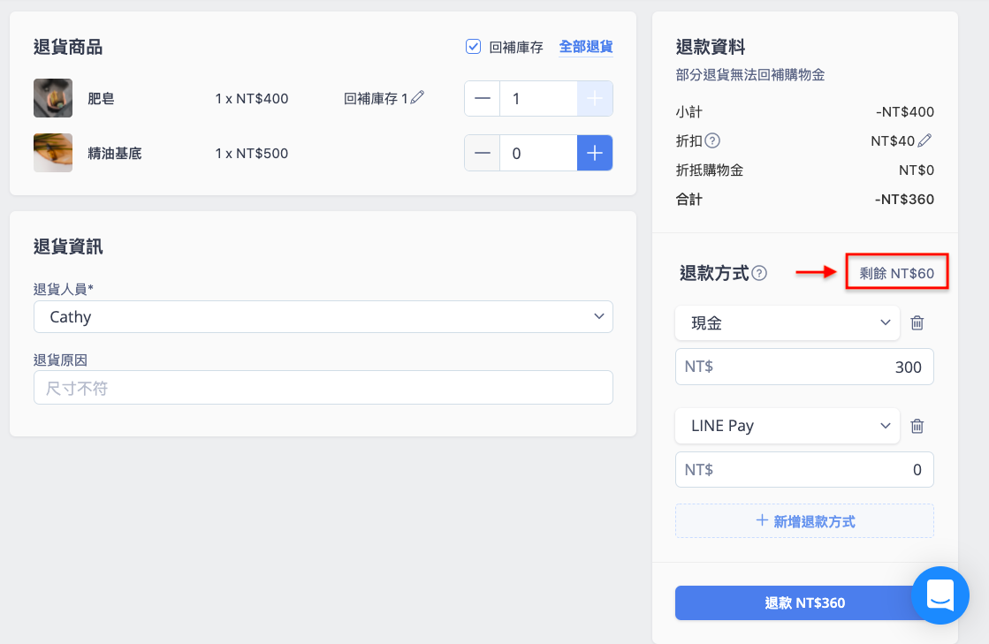Image resolution: width=989 pixels, height=644 pixels.
Task: Click the pencil icon next to 折扣 NT$40
Action: (924, 140)
